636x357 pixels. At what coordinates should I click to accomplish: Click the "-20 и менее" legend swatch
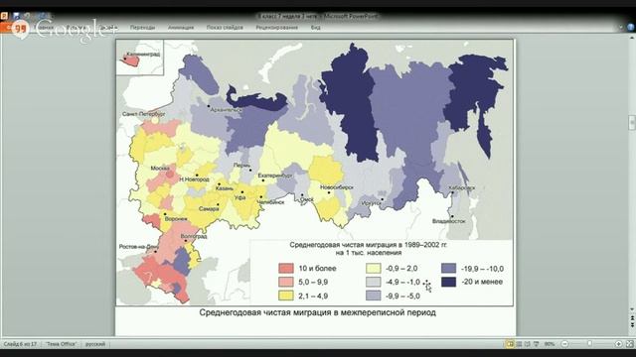448,282
